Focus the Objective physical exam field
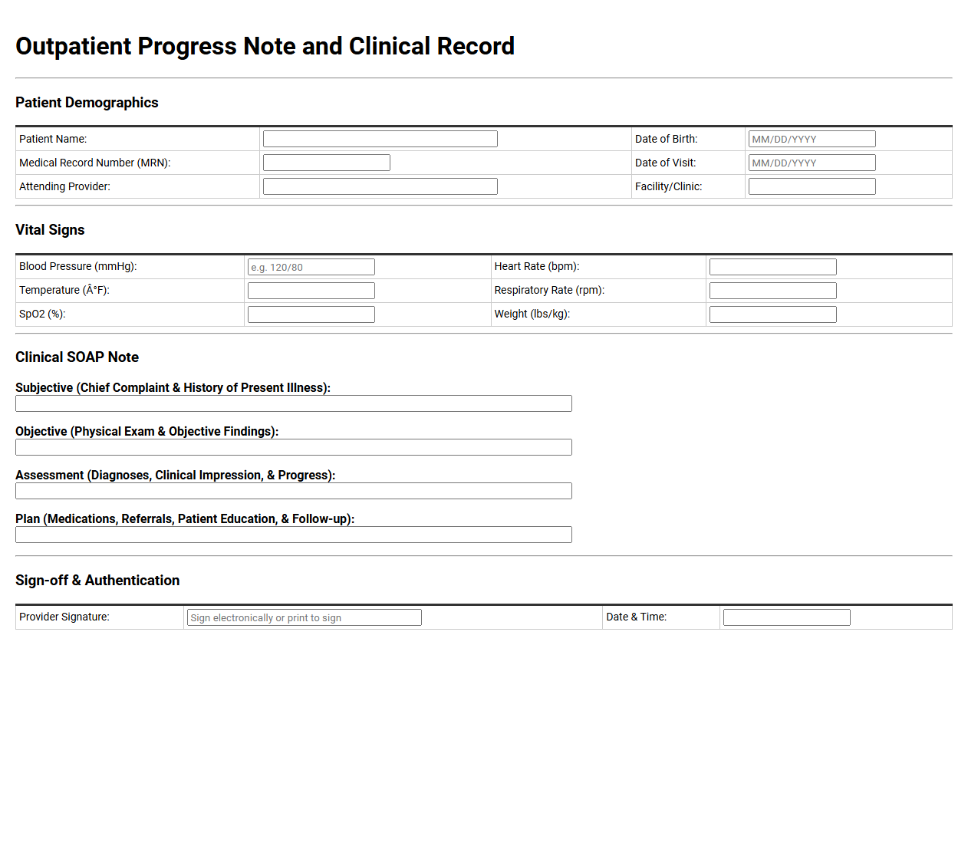Screen dimensions: 968x859 click(294, 447)
